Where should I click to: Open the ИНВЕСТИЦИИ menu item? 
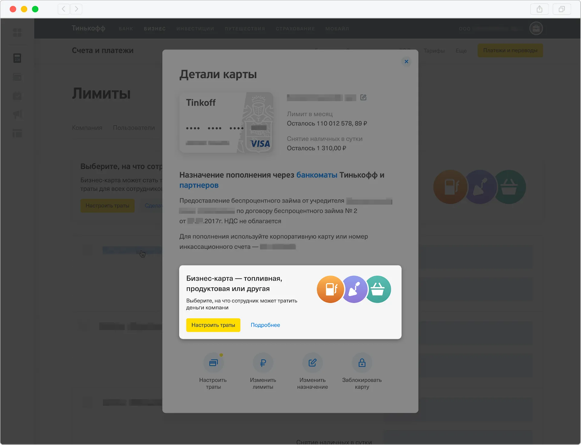[195, 29]
